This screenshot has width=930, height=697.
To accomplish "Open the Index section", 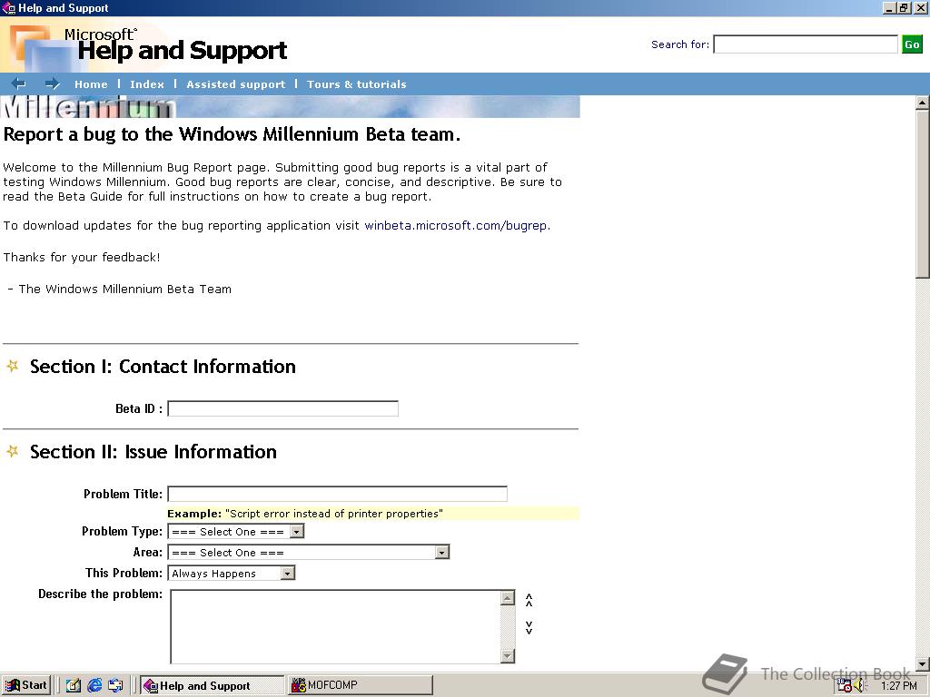I will (x=147, y=84).
